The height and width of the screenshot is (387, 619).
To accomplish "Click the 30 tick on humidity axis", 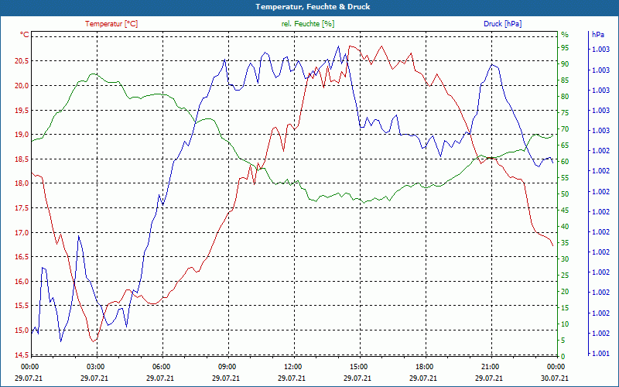I will tap(565, 259).
